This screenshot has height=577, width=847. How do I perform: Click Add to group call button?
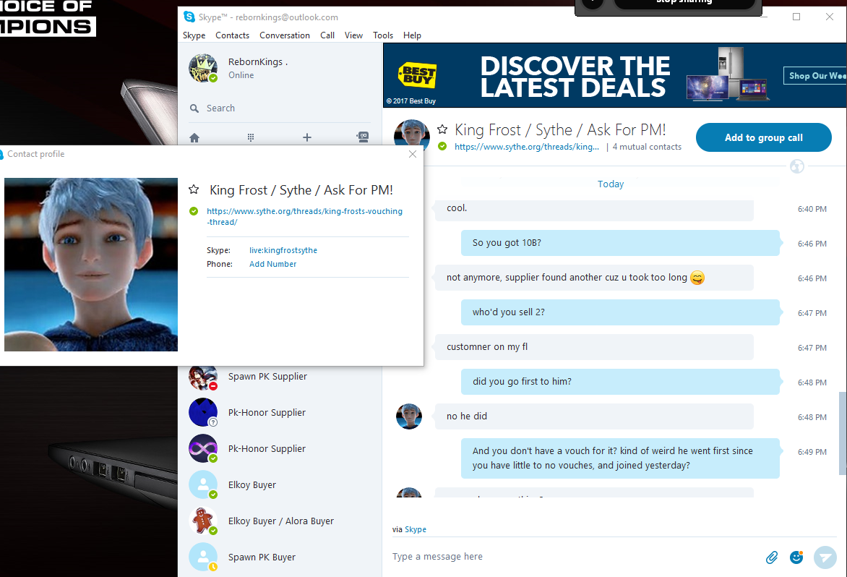[x=763, y=137]
